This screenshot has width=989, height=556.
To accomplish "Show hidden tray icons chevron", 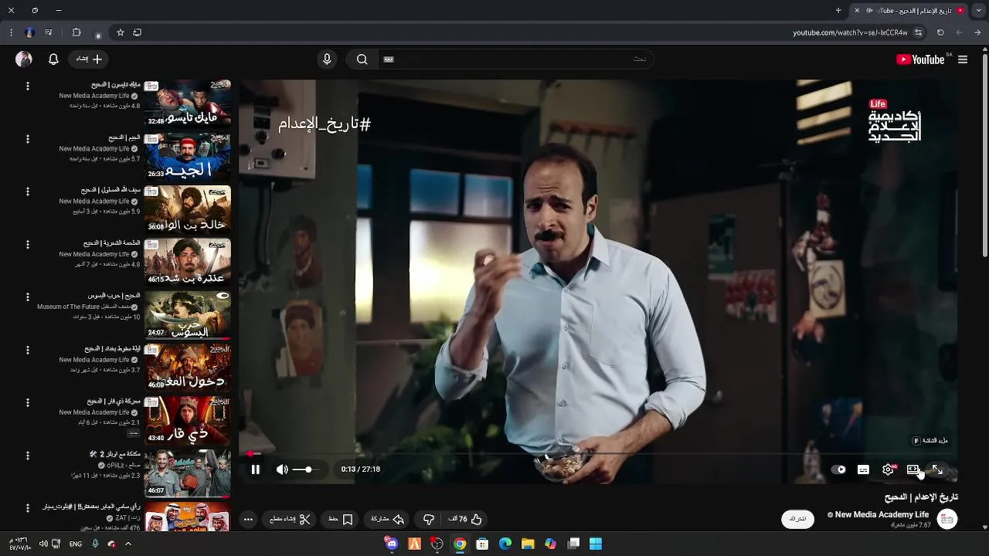I will point(128,544).
